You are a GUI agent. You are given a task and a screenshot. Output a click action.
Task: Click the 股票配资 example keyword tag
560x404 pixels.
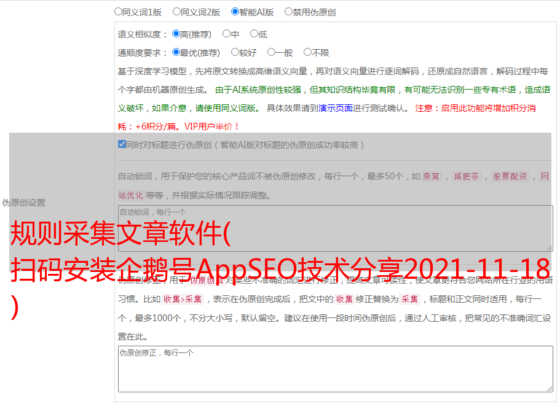510,176
